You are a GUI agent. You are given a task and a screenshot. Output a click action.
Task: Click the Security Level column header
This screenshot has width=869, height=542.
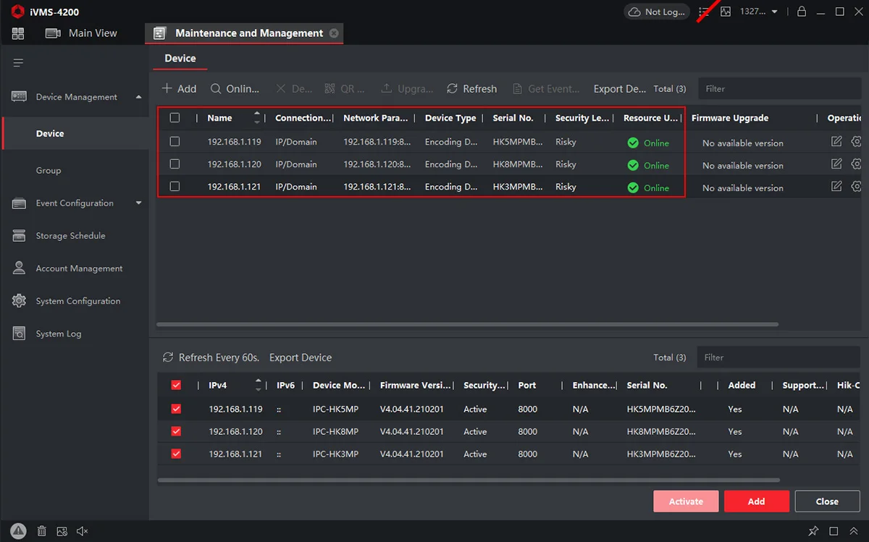click(x=582, y=118)
